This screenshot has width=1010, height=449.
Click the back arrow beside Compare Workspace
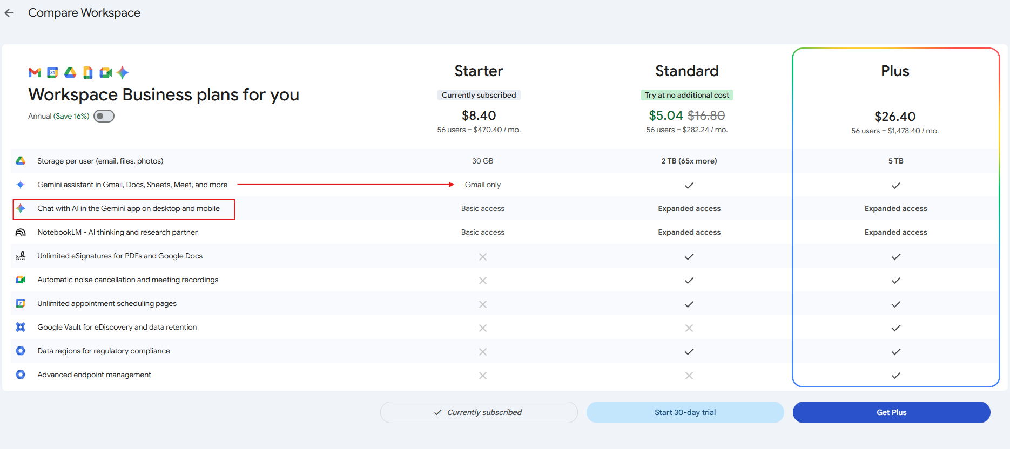pos(9,13)
